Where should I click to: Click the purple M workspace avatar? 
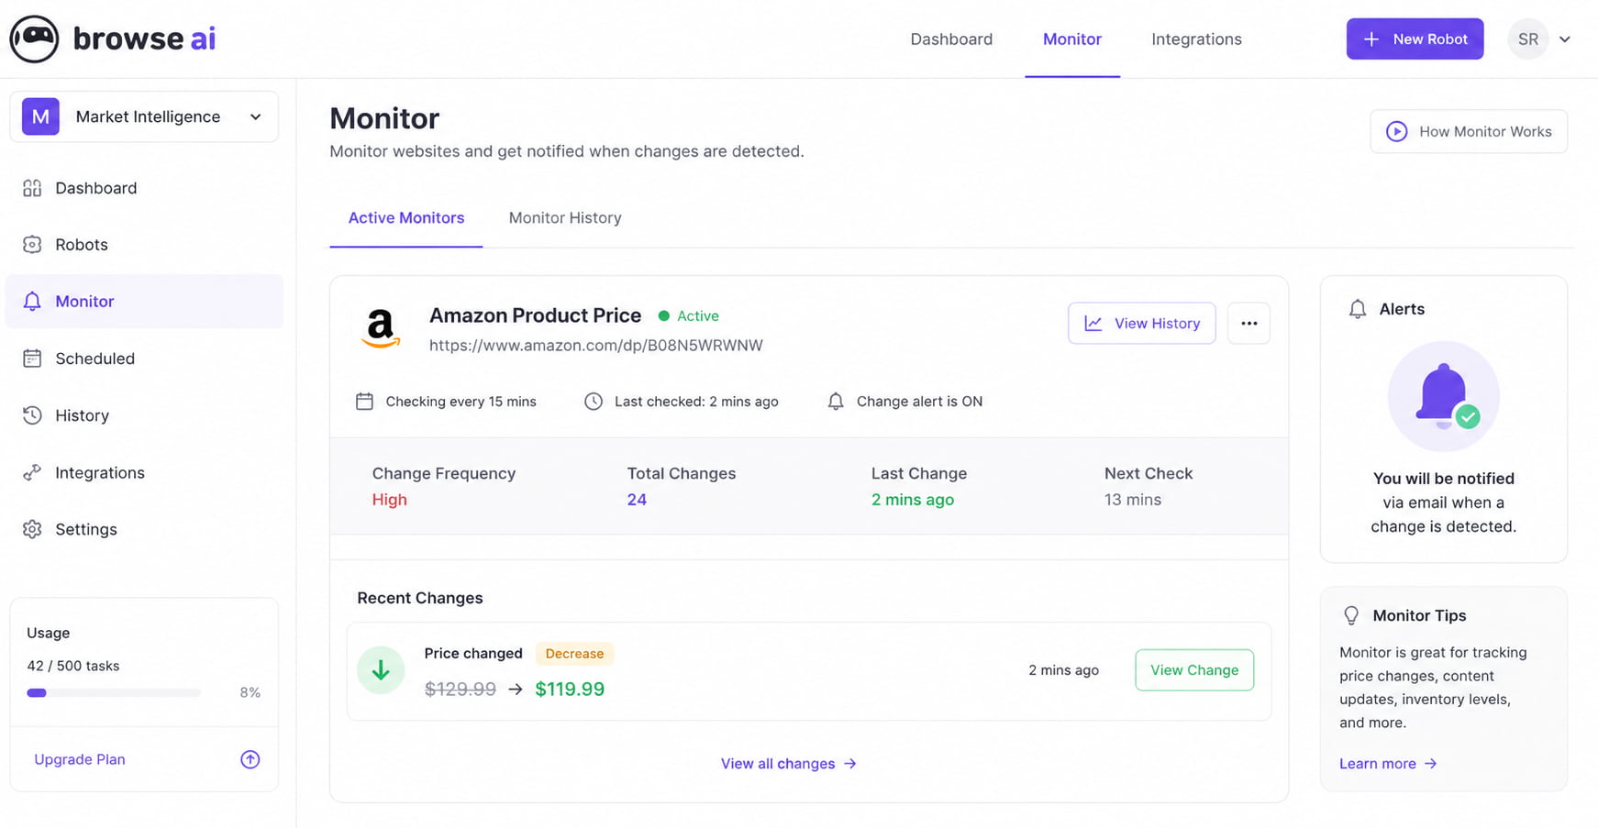pos(40,116)
